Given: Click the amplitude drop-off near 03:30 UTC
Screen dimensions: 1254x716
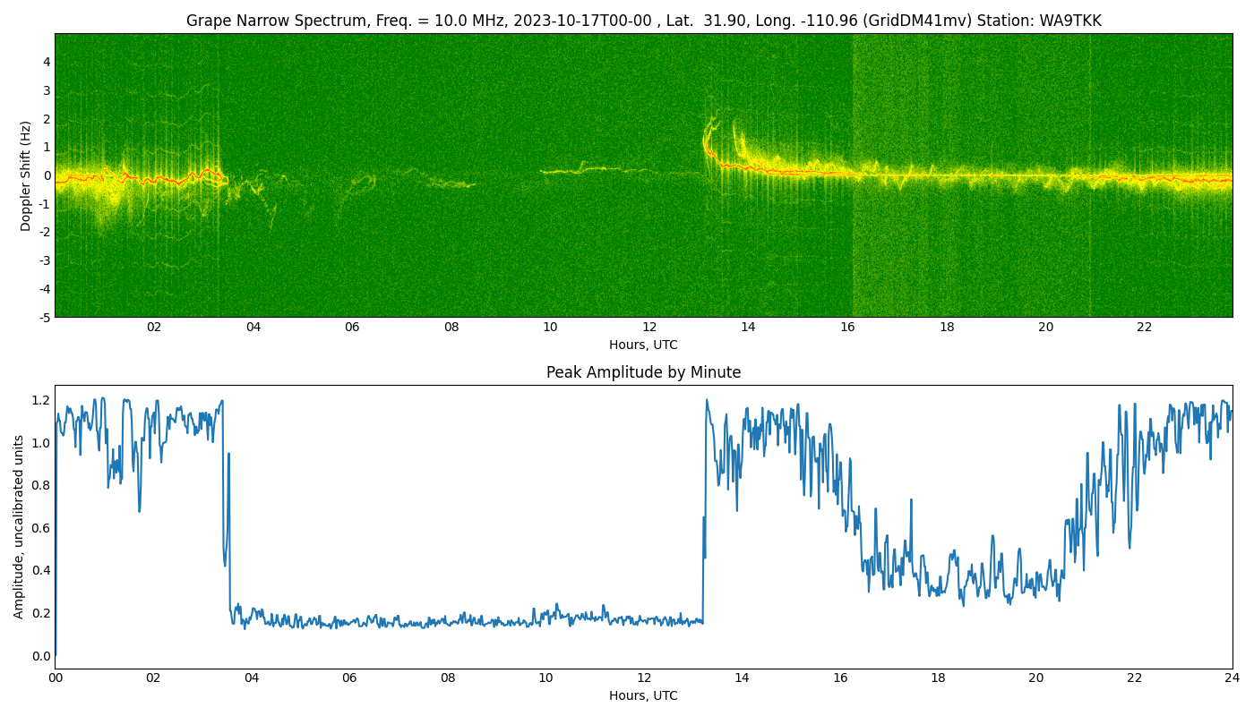Looking at the screenshot, I should click(224, 501).
